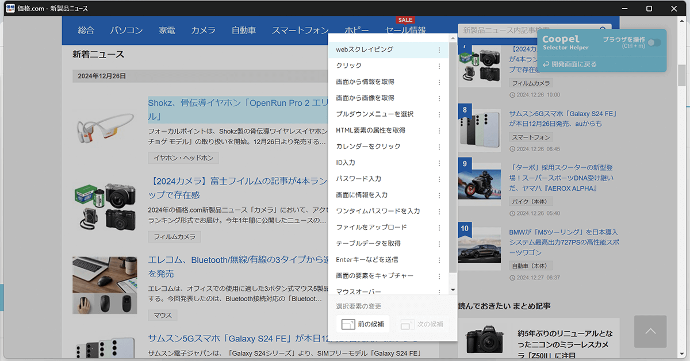This screenshot has height=361, width=690.
Task: Click the scroll-to-top arrow button
Action: pyautogui.click(x=650, y=331)
